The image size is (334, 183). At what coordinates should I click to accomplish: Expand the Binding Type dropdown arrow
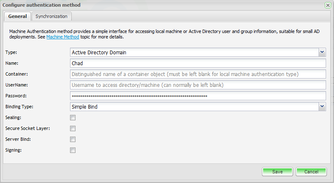click(x=322, y=107)
